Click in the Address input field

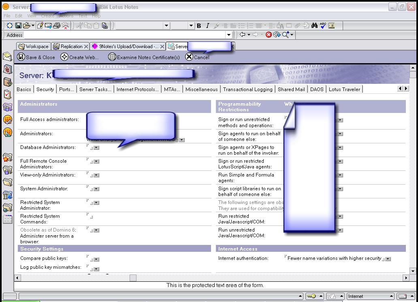coord(124,35)
